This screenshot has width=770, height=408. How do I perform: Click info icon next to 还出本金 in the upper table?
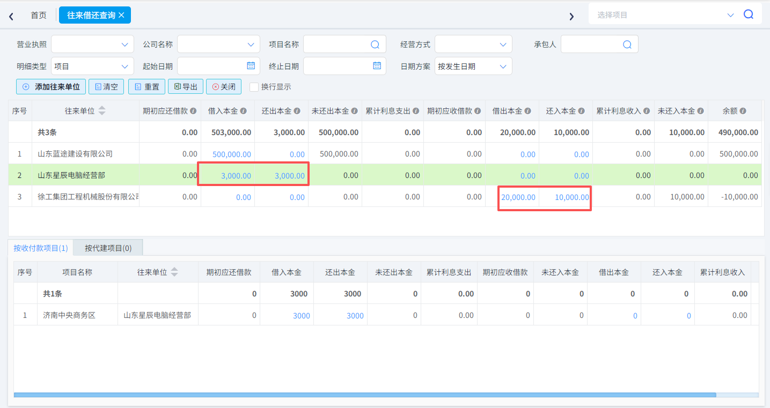(297, 111)
